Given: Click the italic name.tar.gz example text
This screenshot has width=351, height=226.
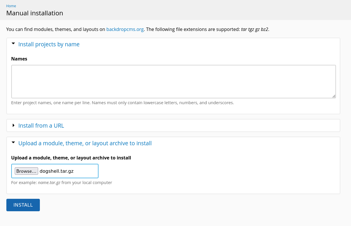Looking at the screenshot, I should (x=49, y=183).
